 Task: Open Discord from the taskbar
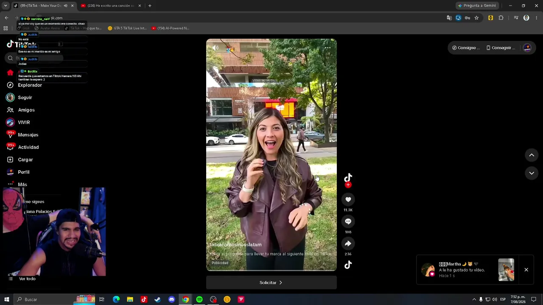click(171, 299)
